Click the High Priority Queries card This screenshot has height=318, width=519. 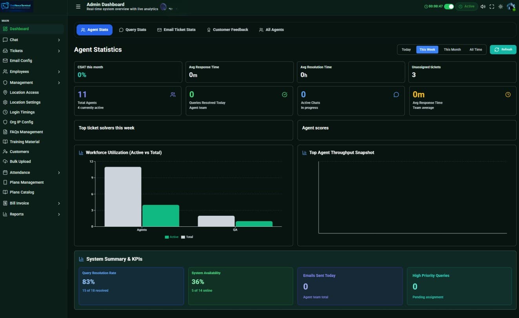click(459, 286)
